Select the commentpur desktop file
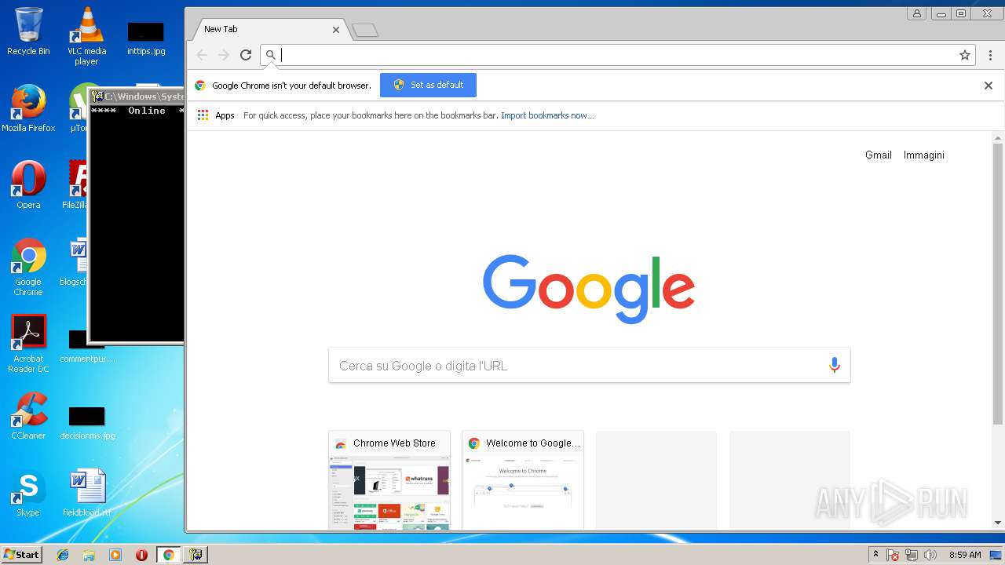Viewport: 1005px width, 565px height. click(x=86, y=347)
